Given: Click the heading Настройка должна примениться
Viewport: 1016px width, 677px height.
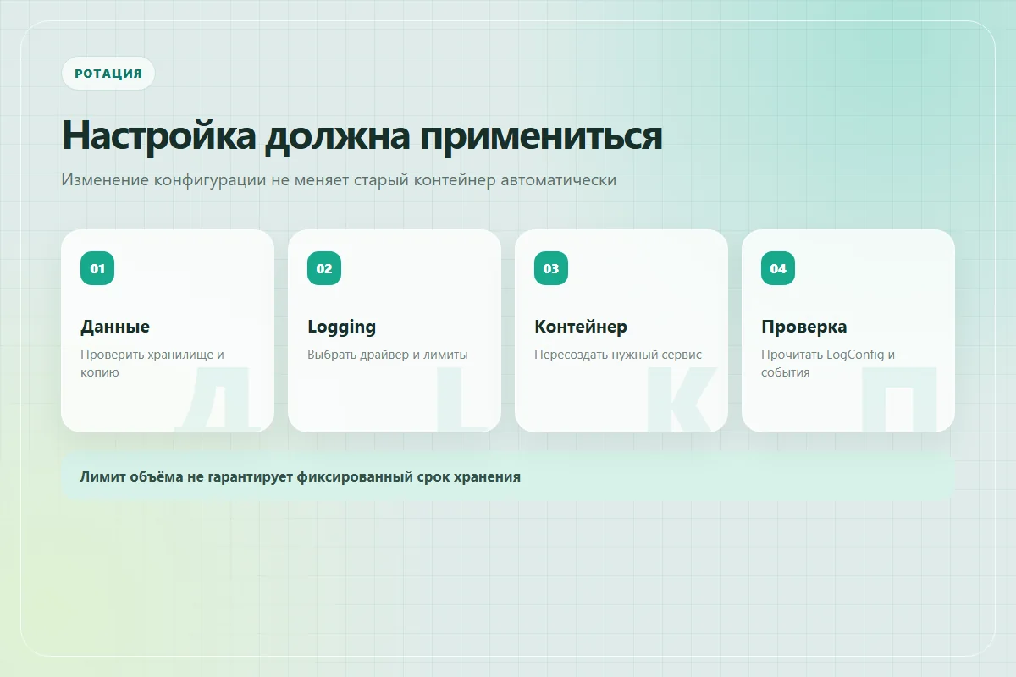Looking at the screenshot, I should click(362, 135).
